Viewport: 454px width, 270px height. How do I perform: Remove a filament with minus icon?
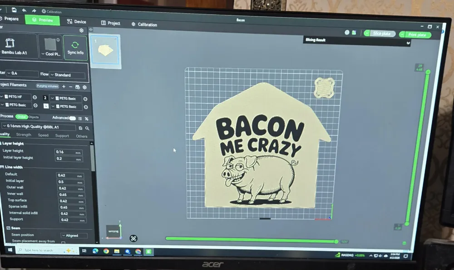point(70,87)
